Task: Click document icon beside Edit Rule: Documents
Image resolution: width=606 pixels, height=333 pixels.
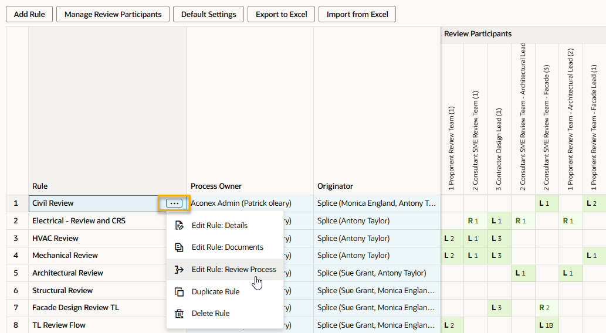Action: point(180,247)
